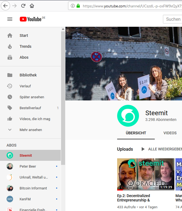Open Später ansehen list
This screenshot has width=182, height=211.
(x=30, y=97)
